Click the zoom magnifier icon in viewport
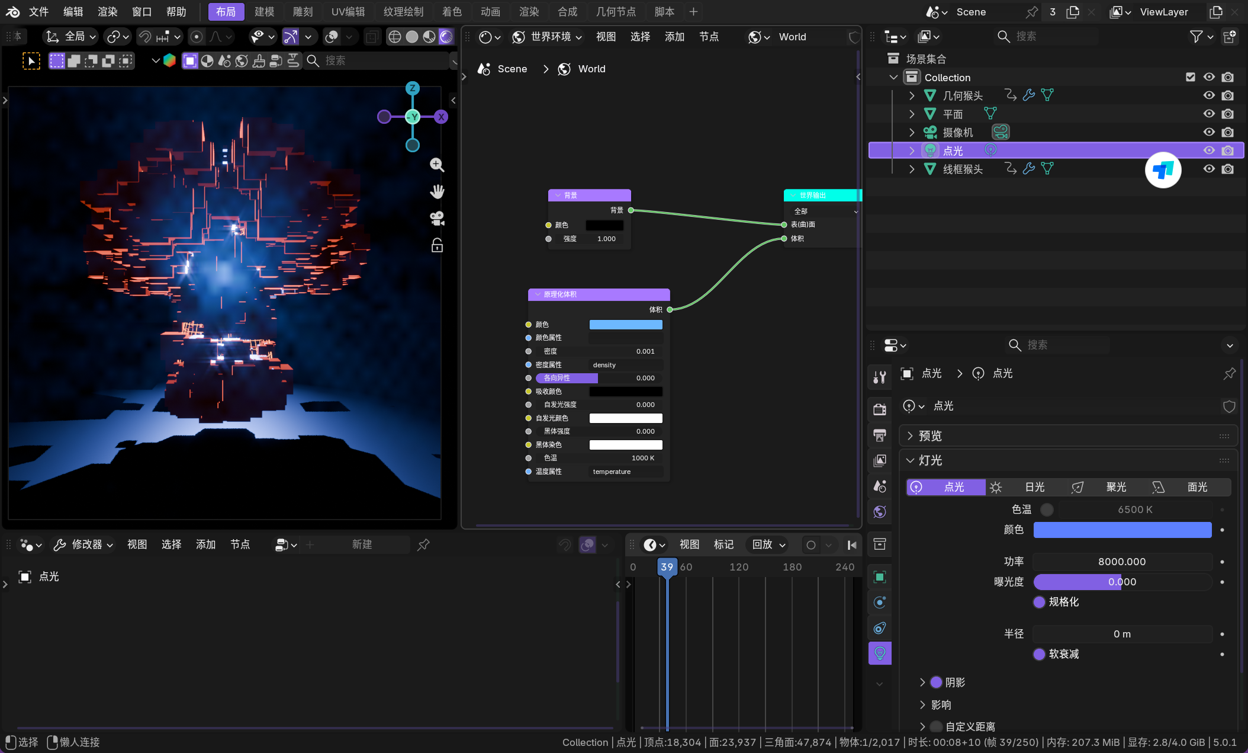Screen dimensions: 1248x753 pos(437,165)
